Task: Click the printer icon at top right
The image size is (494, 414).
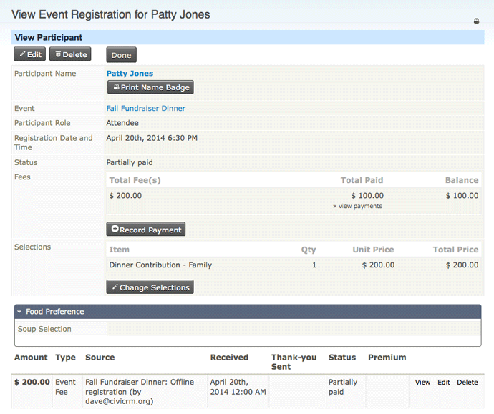Action: [x=477, y=21]
